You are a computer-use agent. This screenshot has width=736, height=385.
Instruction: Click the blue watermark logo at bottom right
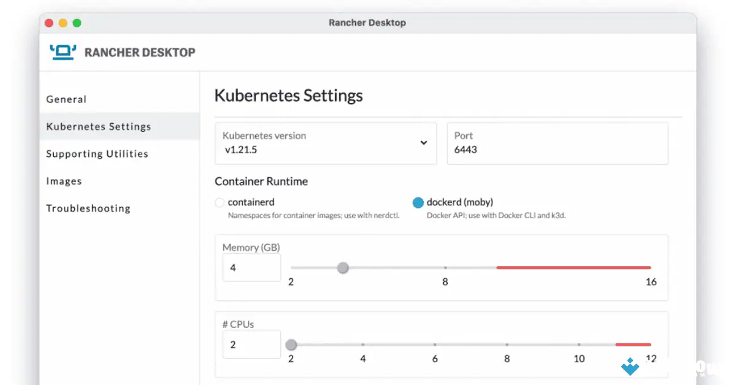coord(630,367)
